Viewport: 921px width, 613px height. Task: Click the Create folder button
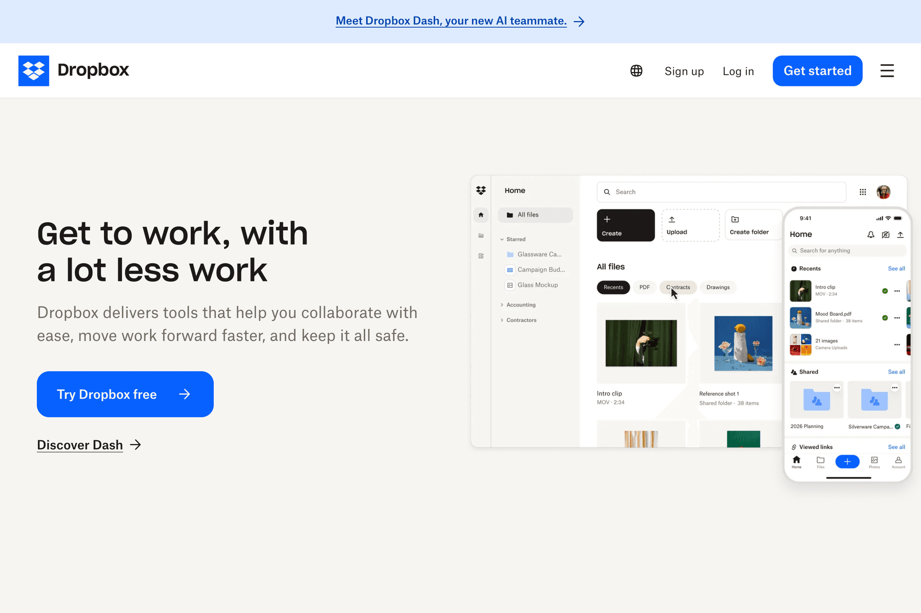[x=753, y=225]
